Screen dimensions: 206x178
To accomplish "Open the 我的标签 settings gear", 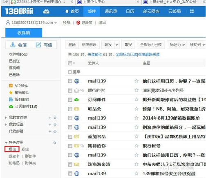I will click(55, 125).
